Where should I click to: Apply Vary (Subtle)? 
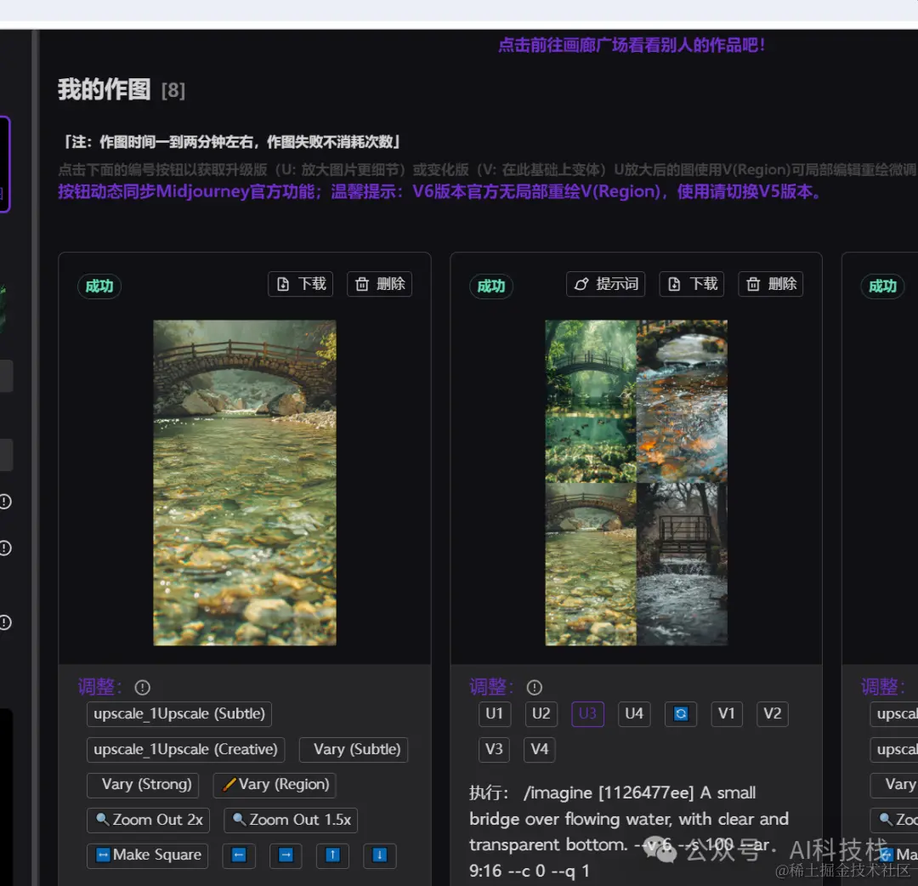(x=354, y=750)
